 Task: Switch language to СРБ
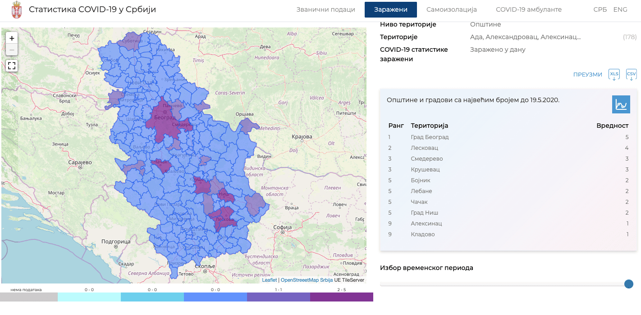pos(600,9)
